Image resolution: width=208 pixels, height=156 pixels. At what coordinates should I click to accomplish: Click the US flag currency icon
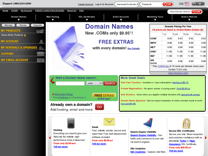pyautogui.click(x=187, y=4)
